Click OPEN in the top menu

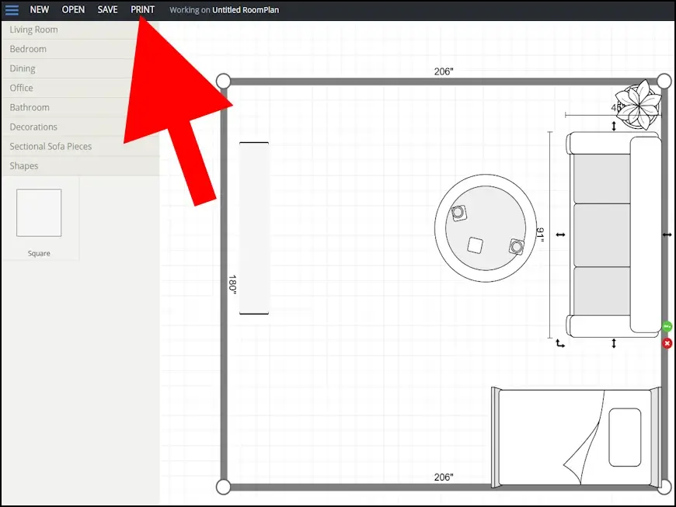click(73, 10)
